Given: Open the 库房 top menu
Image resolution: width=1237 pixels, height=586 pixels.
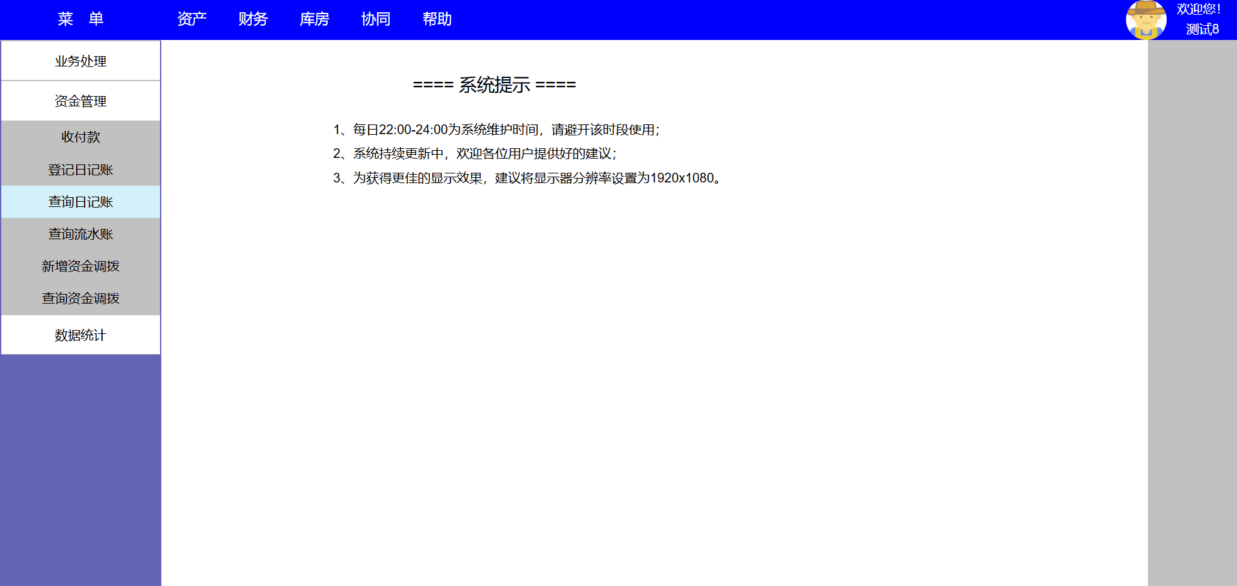Looking at the screenshot, I should click(x=314, y=19).
